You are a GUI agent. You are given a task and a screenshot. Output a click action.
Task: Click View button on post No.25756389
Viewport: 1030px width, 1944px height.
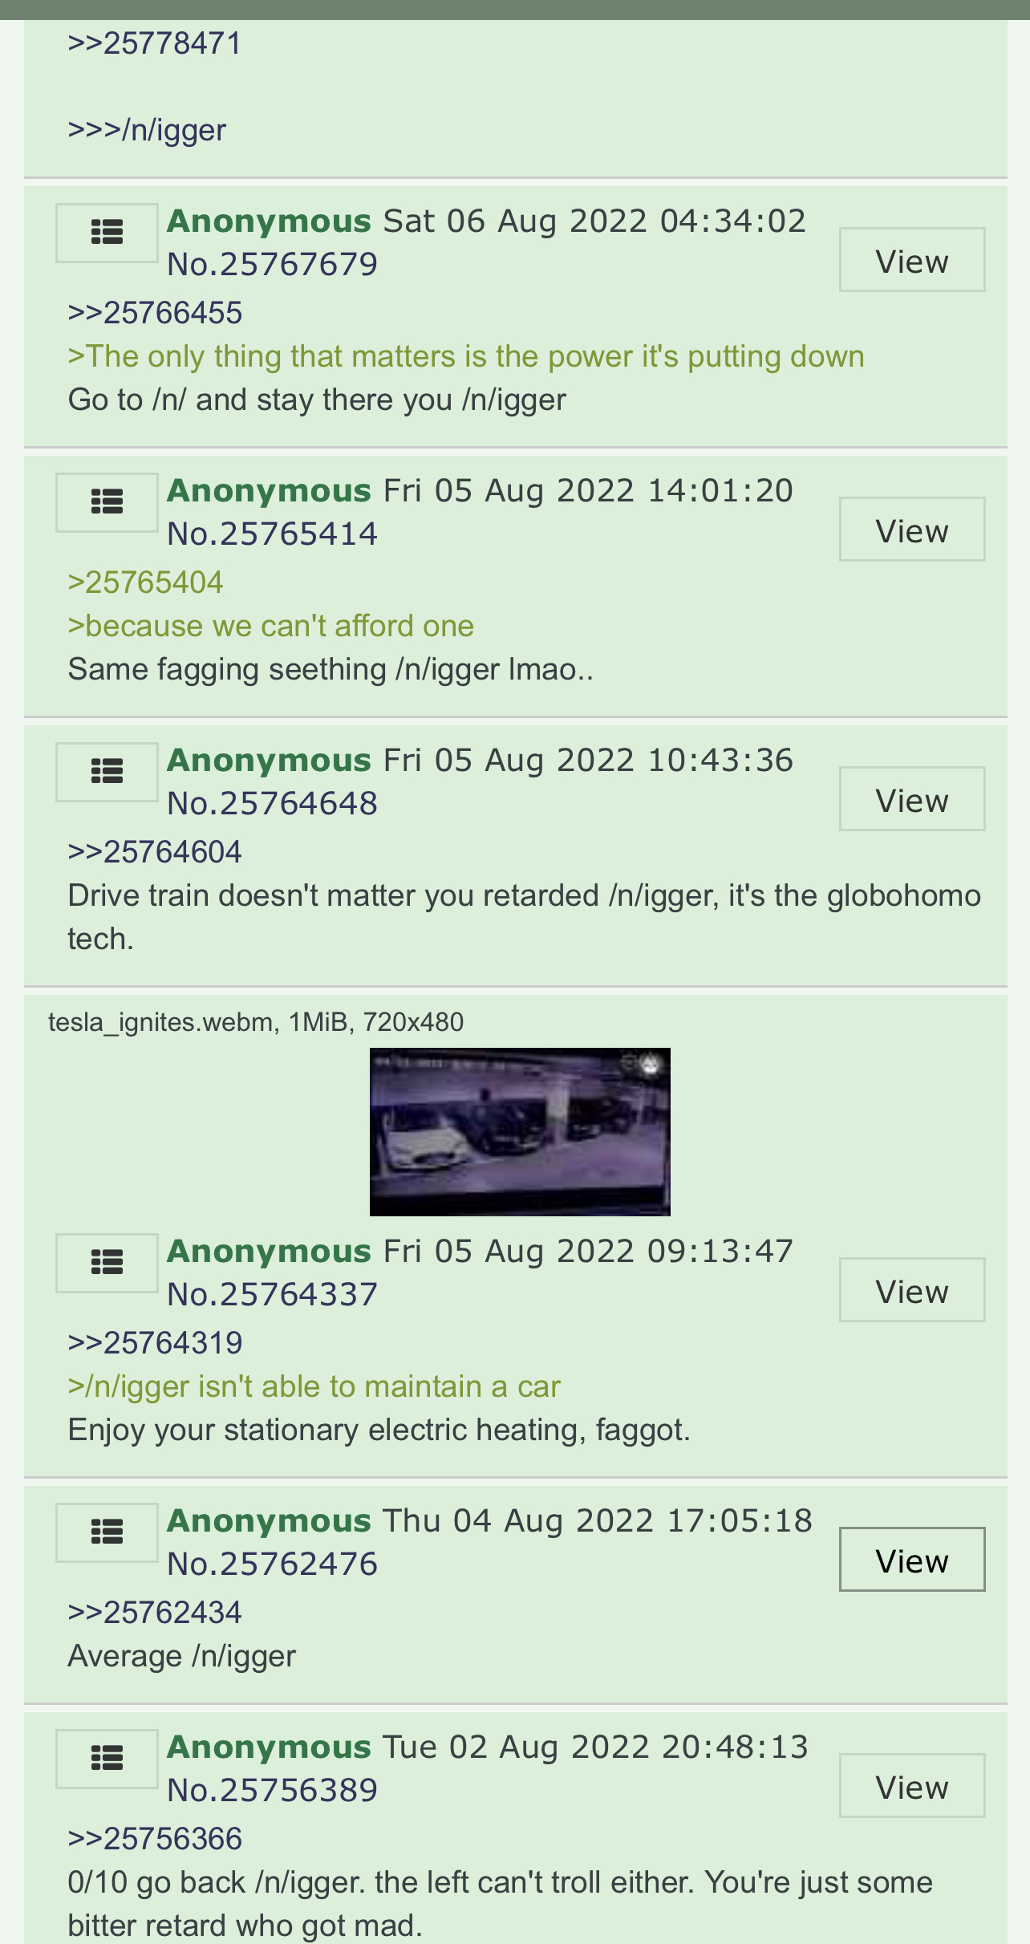912,1786
